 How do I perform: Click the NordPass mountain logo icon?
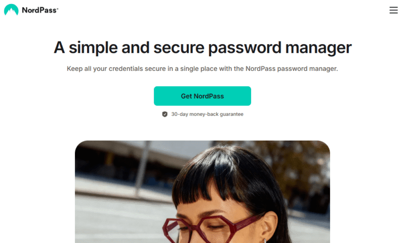pos(11,10)
